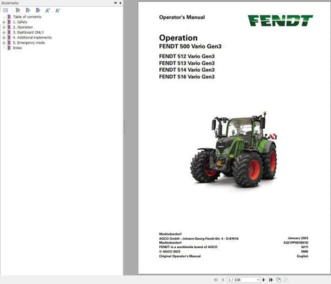Click the Bookmarks panel menu button in header

coord(115,3)
